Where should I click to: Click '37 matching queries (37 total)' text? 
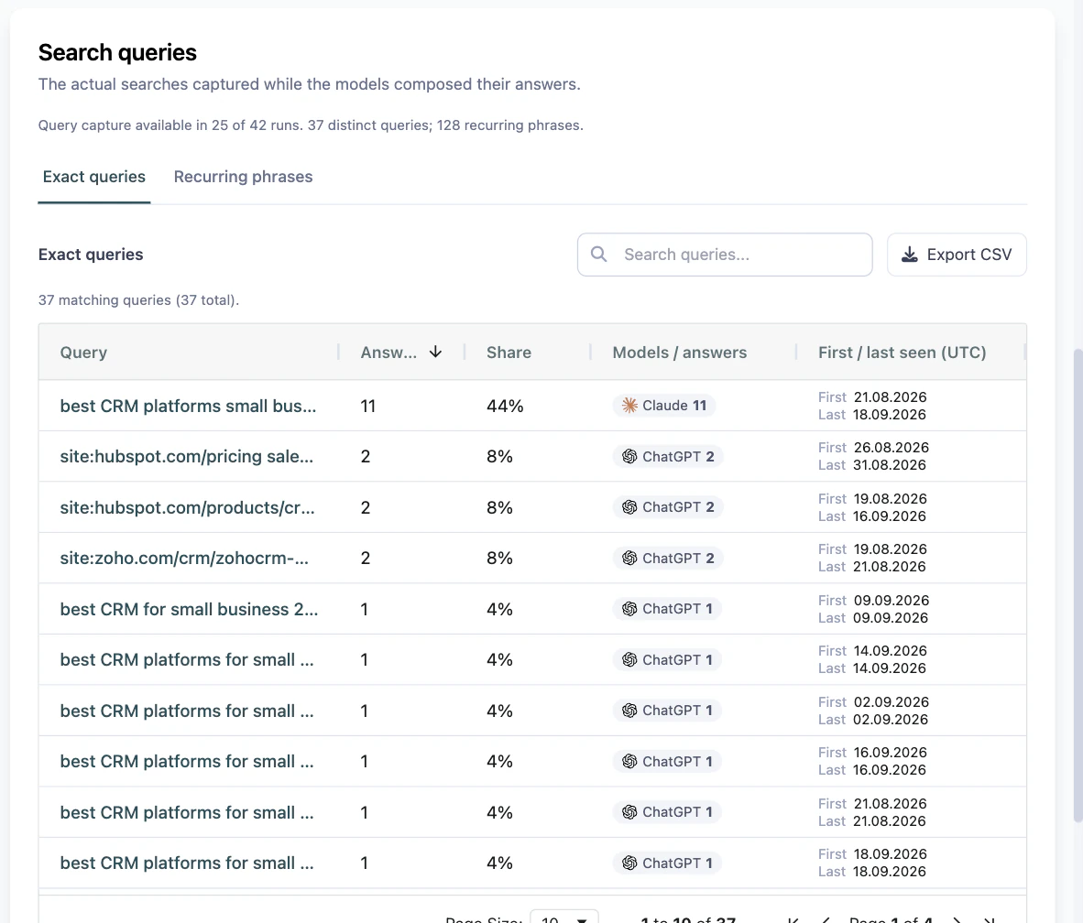[x=139, y=300]
